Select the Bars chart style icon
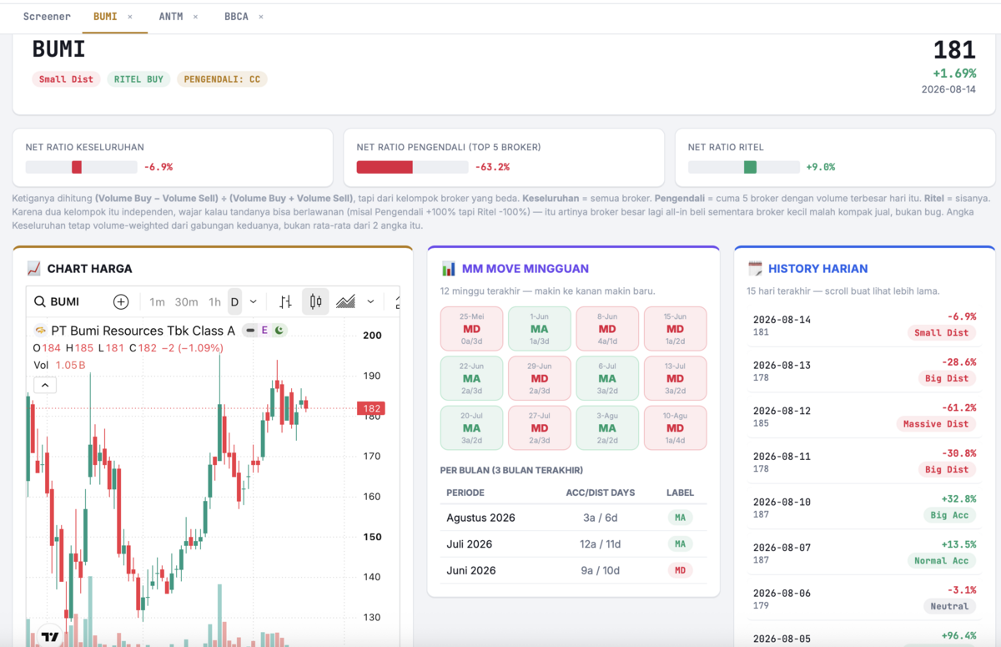The height and width of the screenshot is (647, 1001). [x=286, y=302]
